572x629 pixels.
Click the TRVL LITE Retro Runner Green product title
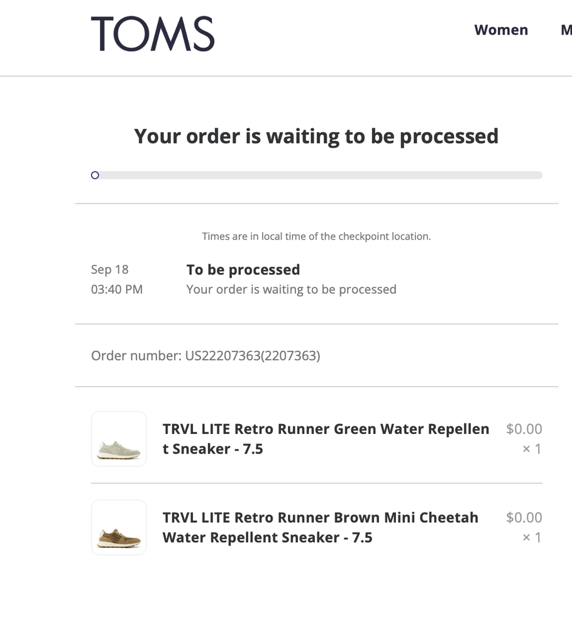326,438
